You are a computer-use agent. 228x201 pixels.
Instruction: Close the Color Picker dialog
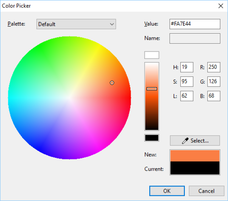coord(221,6)
